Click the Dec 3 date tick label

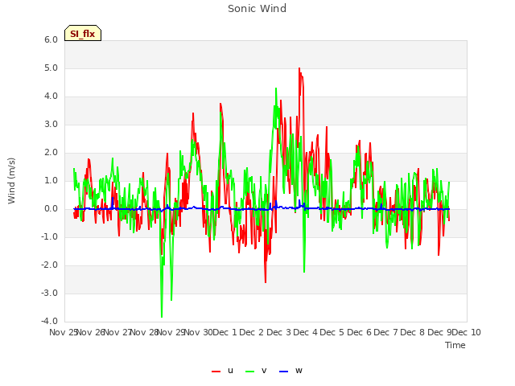(278, 332)
